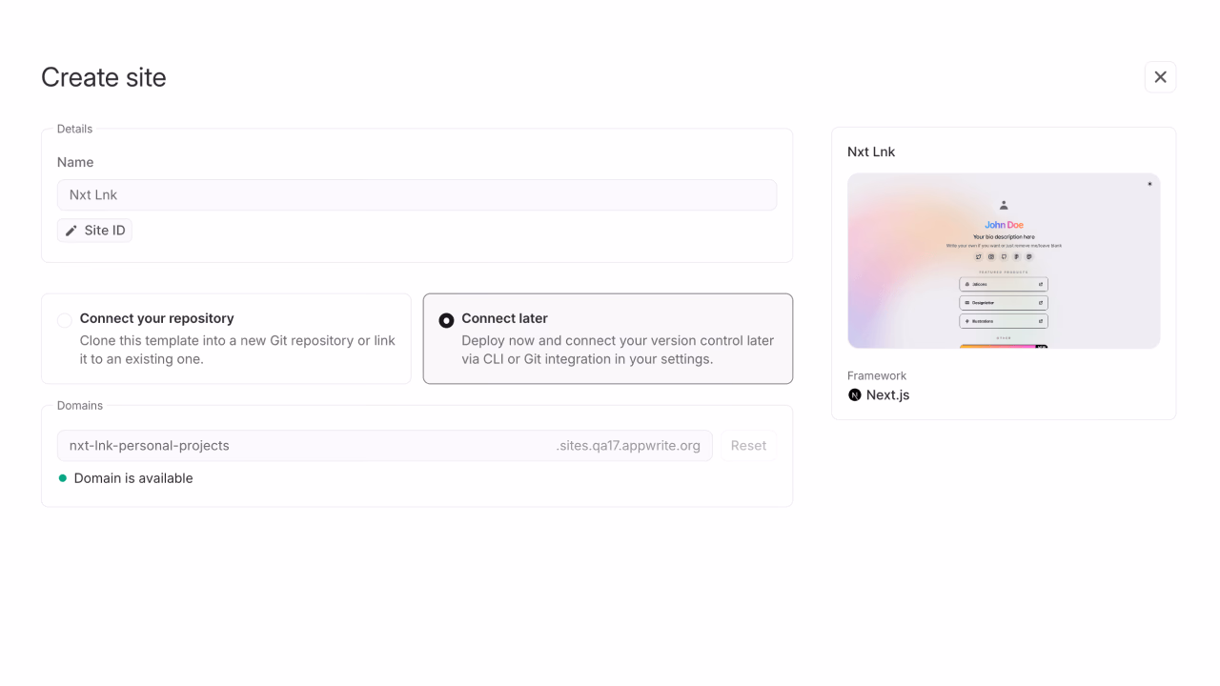
Task: Click the Reset domain button
Action: point(748,445)
